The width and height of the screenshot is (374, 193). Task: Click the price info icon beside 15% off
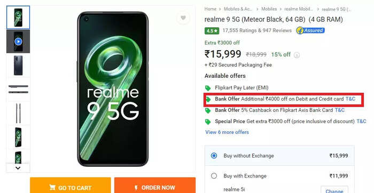point(297,55)
